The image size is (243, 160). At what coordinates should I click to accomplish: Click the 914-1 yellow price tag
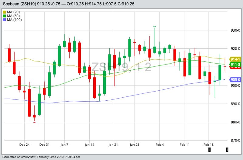(x=235, y=59)
